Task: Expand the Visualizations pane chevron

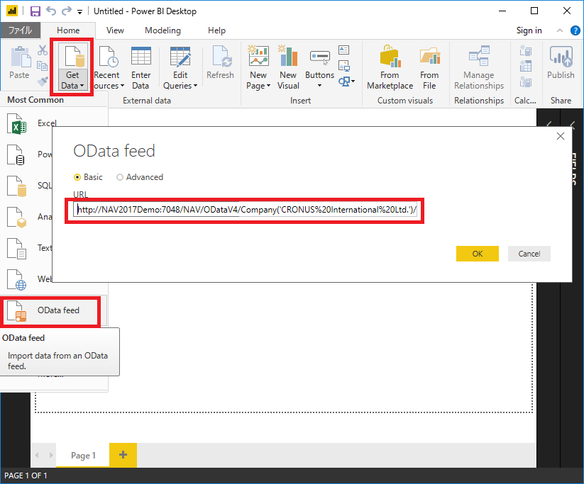Action: [549, 124]
